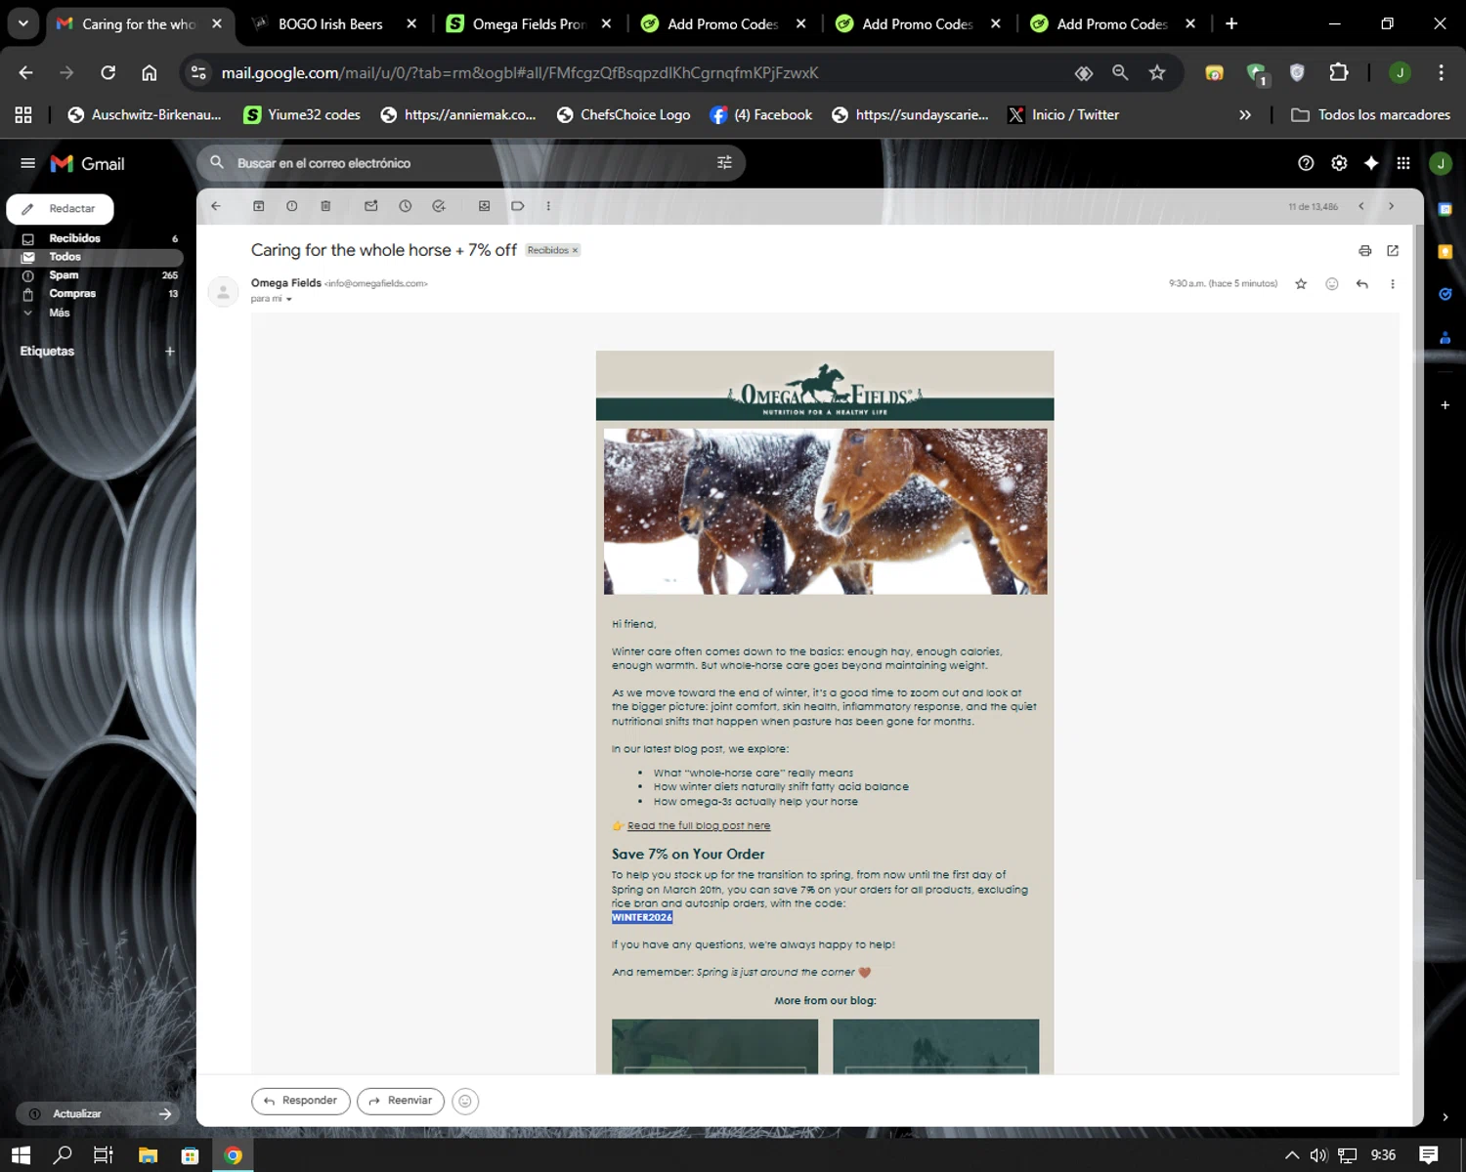Open Google Calendar side panel
The image size is (1466, 1172).
tap(1445, 209)
